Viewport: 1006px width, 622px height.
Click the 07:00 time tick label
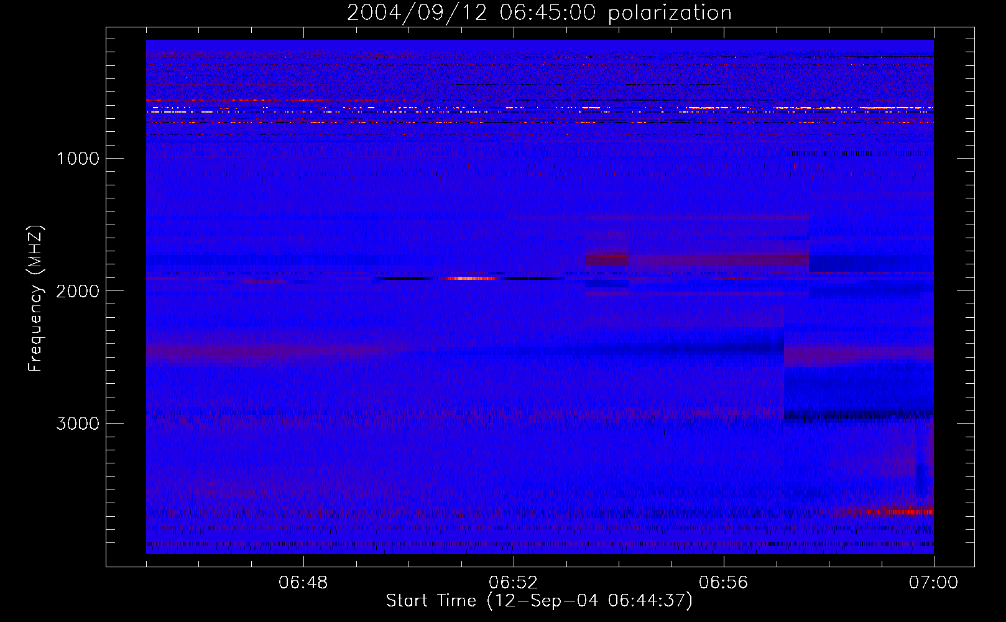[933, 583]
